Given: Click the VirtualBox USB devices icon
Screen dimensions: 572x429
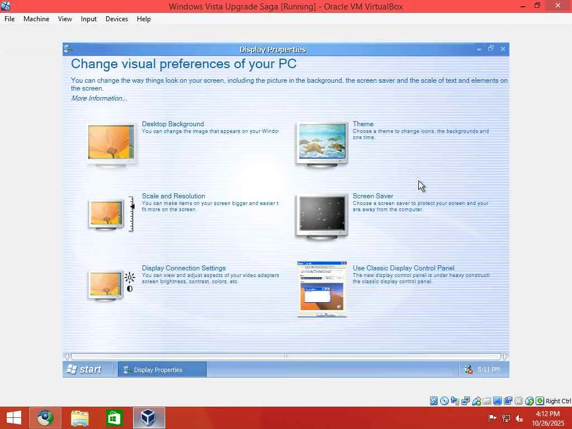Looking at the screenshot, I should [476, 401].
